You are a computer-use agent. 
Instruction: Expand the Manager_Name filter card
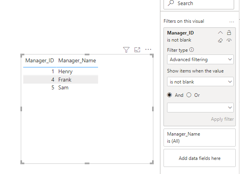[200, 138]
